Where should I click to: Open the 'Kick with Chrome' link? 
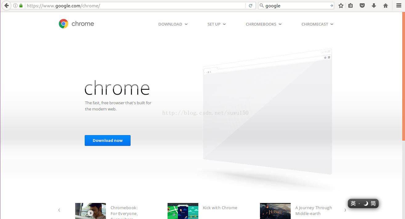(x=220, y=208)
